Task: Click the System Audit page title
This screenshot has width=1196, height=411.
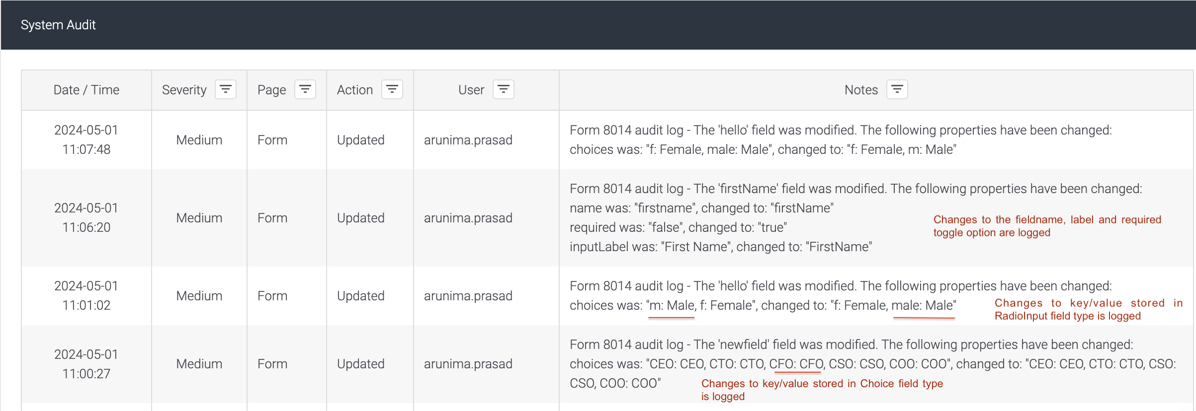Action: (58, 25)
